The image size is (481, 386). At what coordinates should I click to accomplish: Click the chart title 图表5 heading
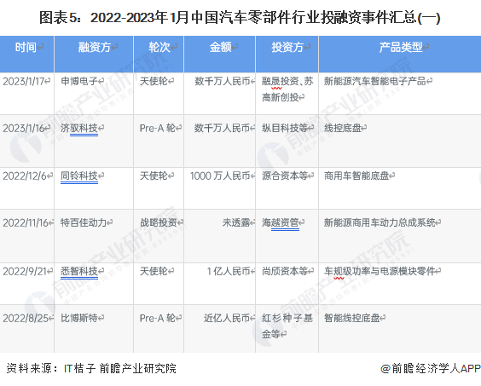tap(240, 18)
